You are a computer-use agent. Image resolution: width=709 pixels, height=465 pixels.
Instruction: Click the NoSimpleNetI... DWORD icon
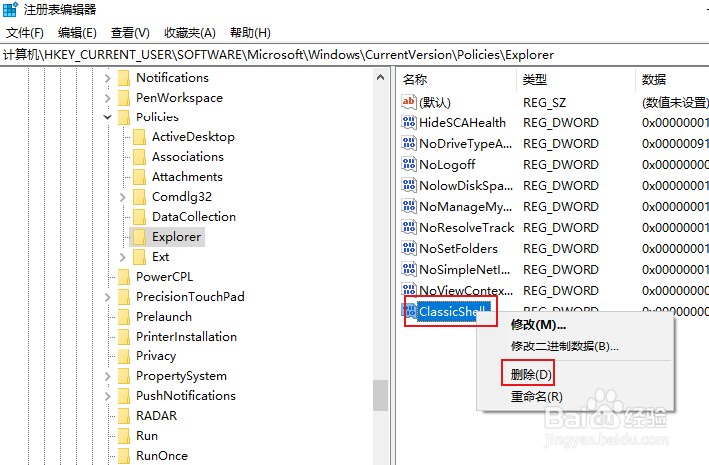coord(408,268)
